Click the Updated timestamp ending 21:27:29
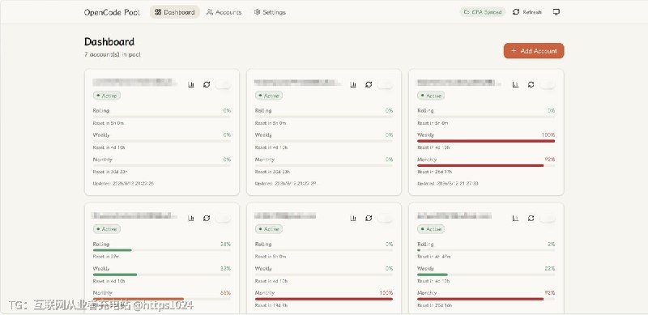The height and width of the screenshot is (315, 648). 286,184
